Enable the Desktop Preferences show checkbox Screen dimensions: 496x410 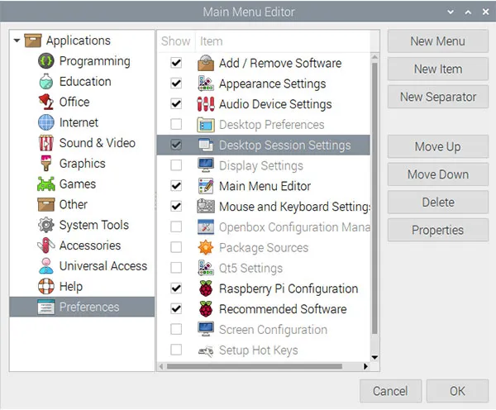click(176, 124)
